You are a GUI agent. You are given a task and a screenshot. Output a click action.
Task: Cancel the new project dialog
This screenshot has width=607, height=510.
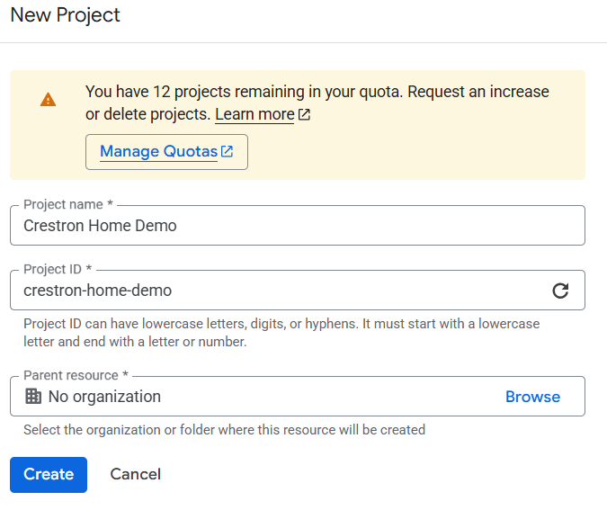(136, 474)
